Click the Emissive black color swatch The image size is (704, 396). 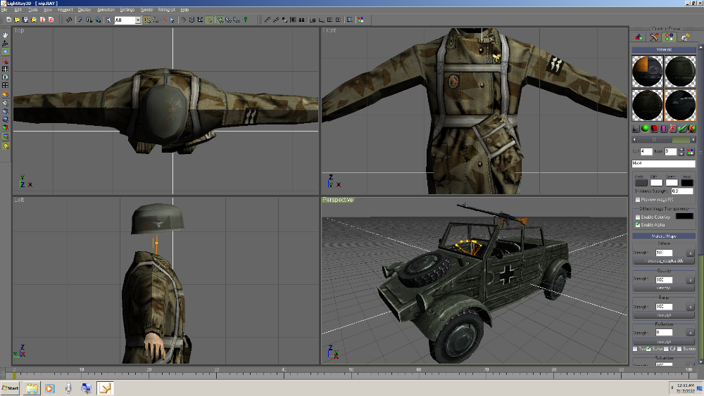(x=687, y=183)
